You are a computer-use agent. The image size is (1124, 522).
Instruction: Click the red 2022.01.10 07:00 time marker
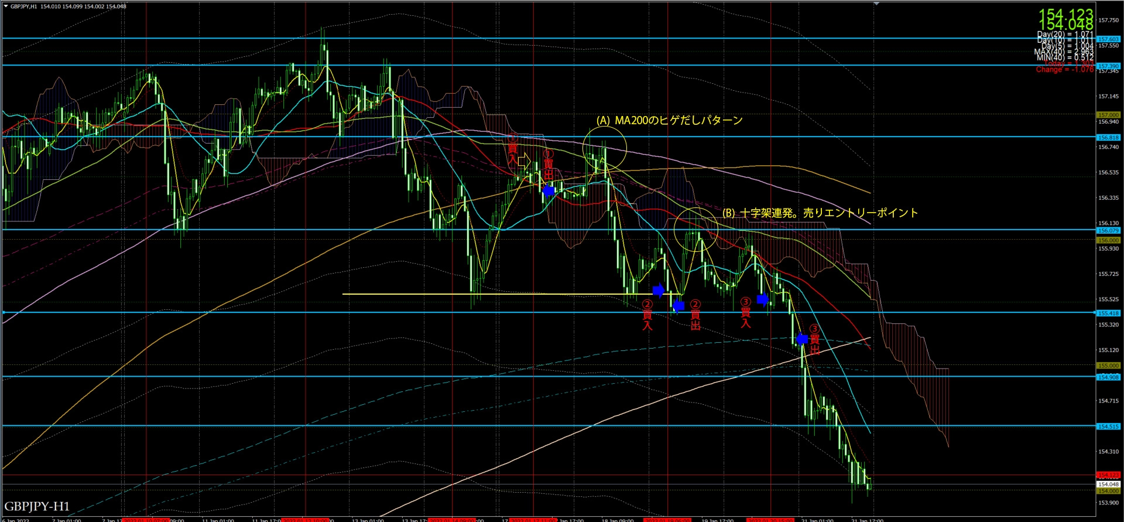(x=146, y=520)
